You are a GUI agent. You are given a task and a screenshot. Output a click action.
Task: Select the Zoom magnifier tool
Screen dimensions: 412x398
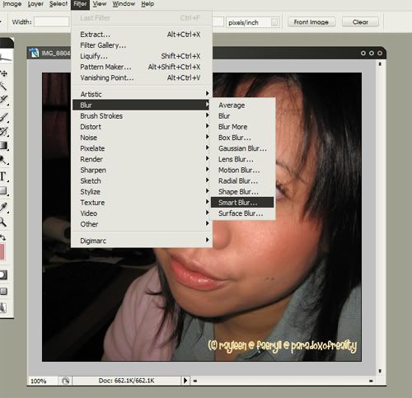pos(3,222)
